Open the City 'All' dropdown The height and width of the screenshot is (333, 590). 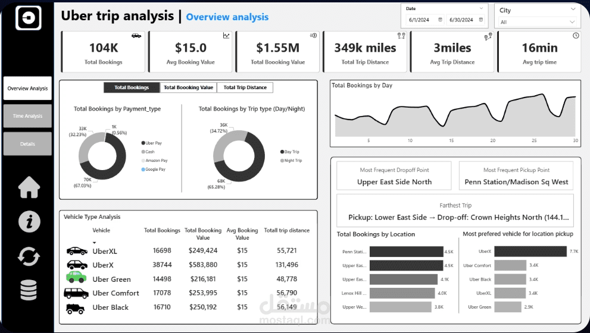[x=537, y=22]
